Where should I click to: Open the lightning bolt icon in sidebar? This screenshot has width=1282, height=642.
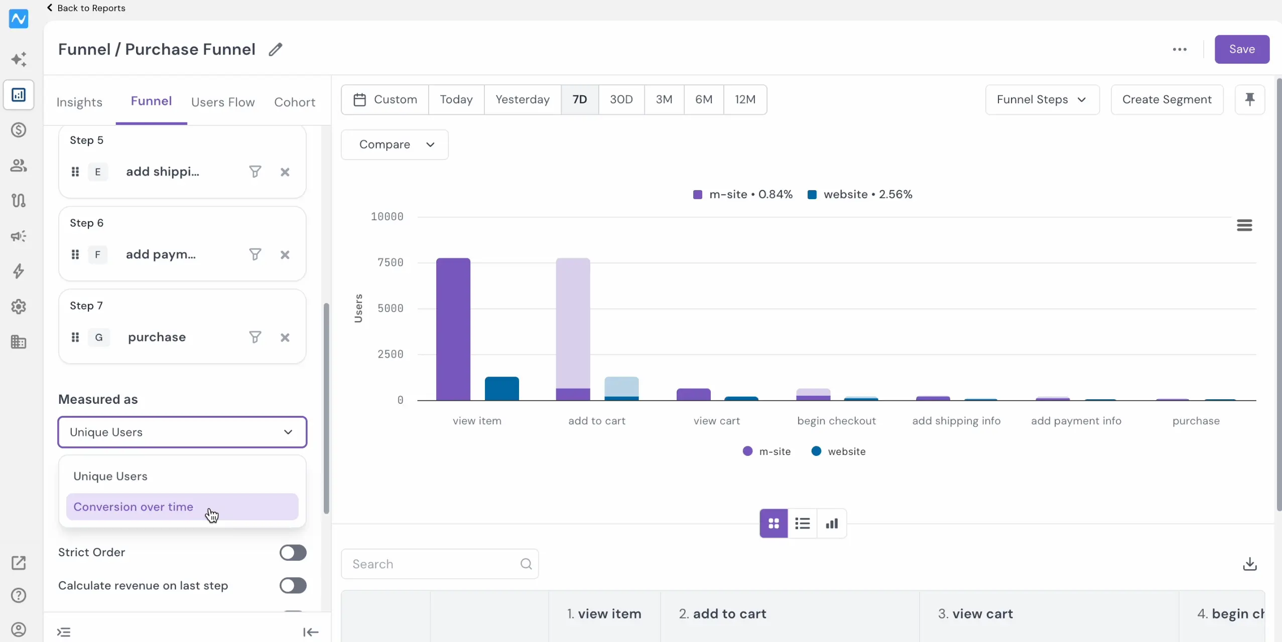click(x=19, y=271)
